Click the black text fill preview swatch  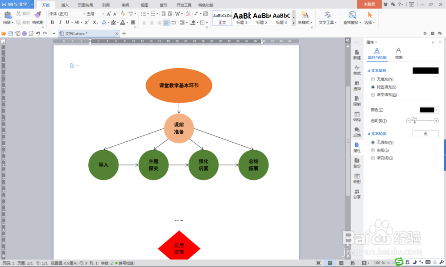(x=425, y=70)
